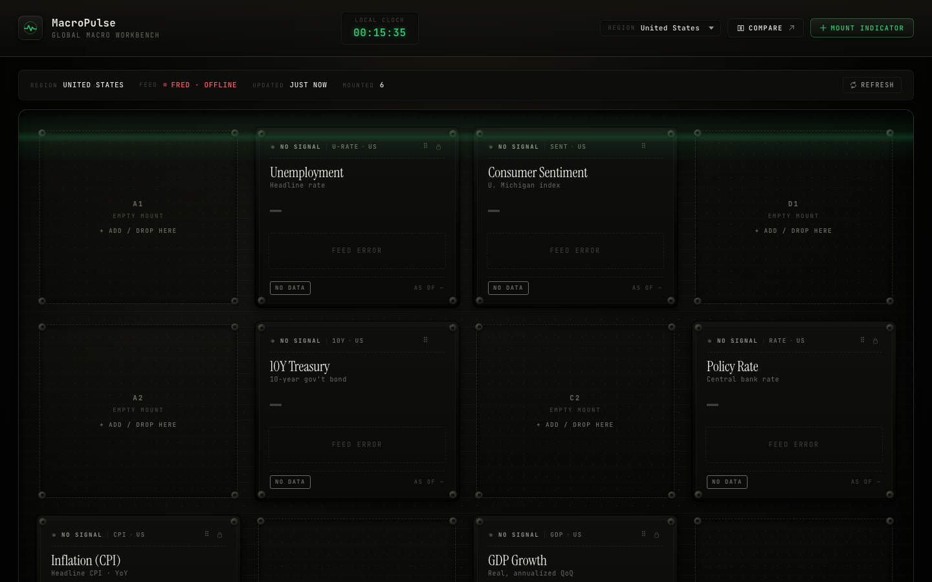This screenshot has height=582, width=932.
Task: Click 'Real, annualized QoQ' subtitle
Action: tap(531, 574)
